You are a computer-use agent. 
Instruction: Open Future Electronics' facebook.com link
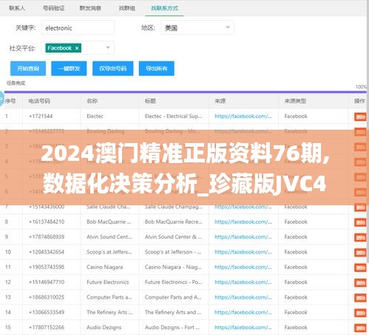pyautogui.click(x=243, y=282)
